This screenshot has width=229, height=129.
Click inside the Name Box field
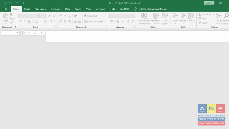[x=9, y=33]
